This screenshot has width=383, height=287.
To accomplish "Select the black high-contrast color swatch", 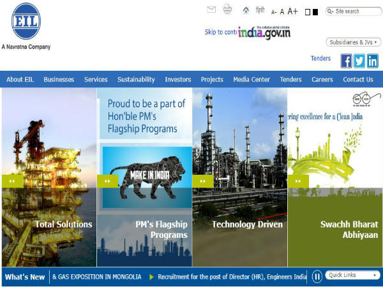I will tap(315, 11).
